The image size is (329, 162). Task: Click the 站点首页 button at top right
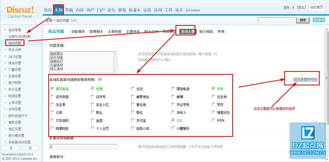(x=317, y=7)
